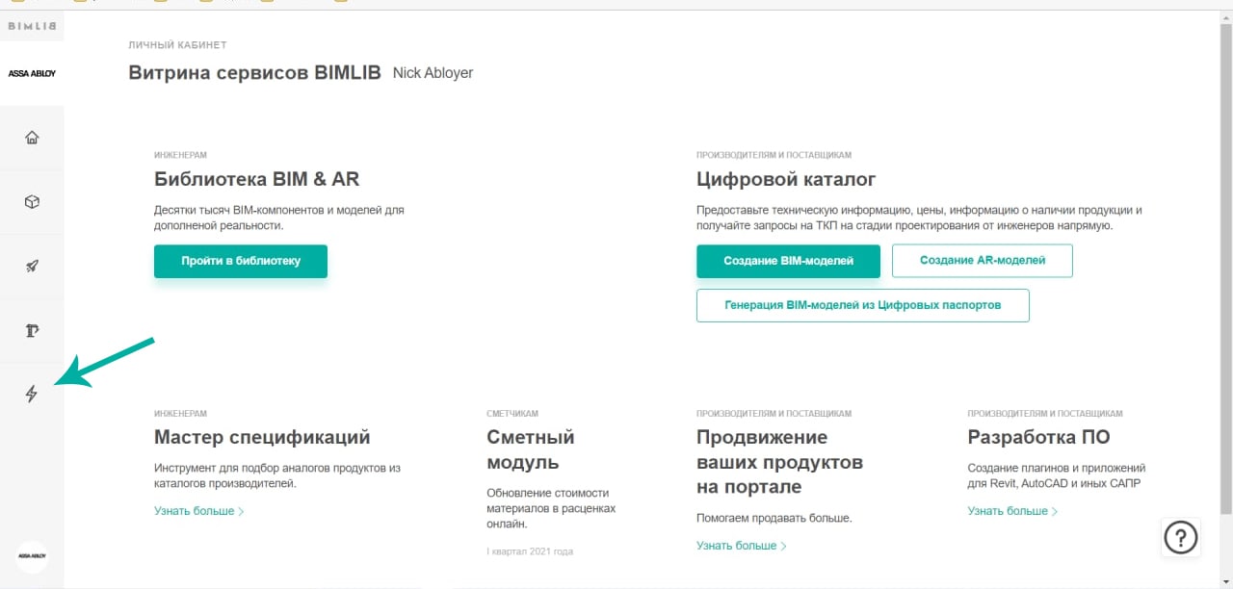Click the Пройти в библиотеку button
Viewport: 1233px width, 589px height.
[x=241, y=261]
